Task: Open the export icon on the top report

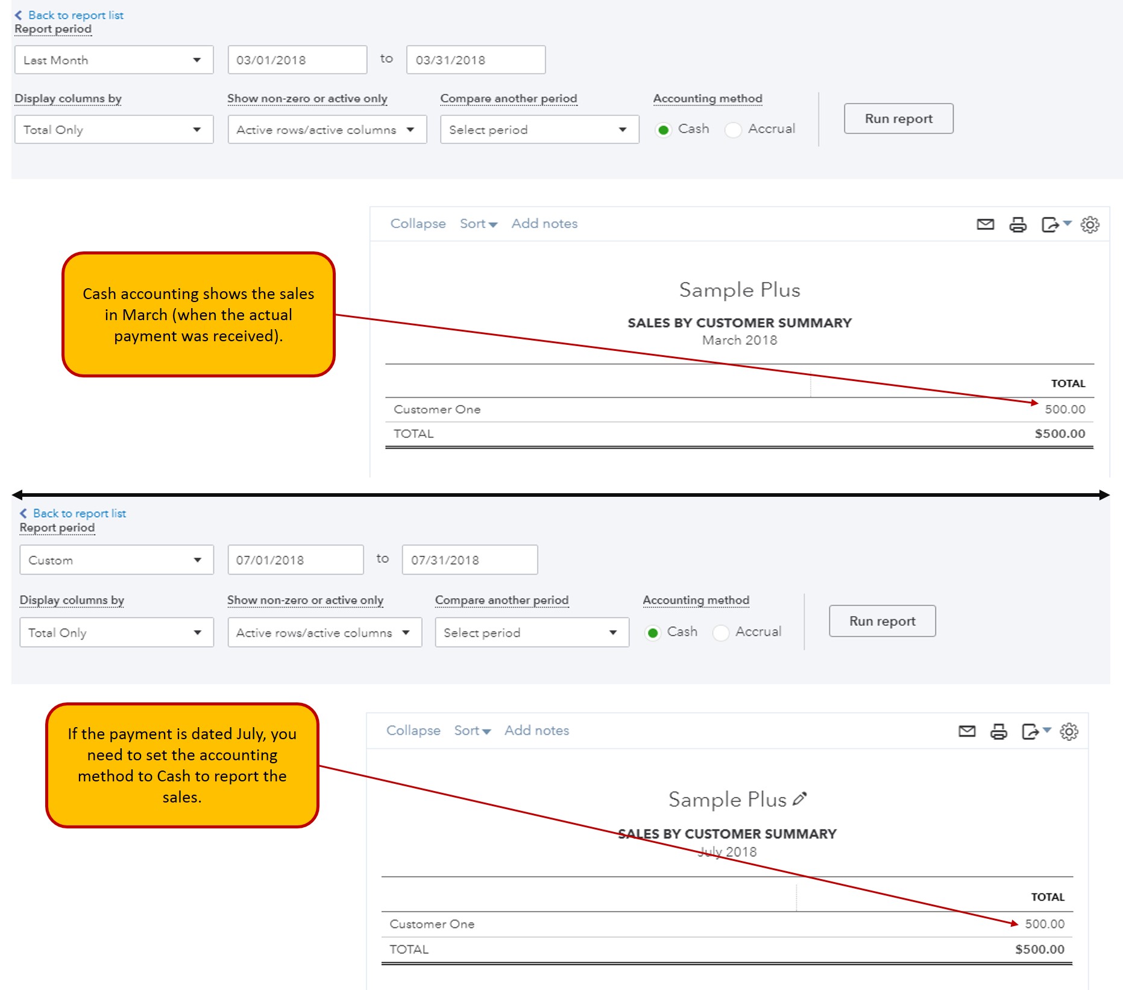Action: [1052, 224]
